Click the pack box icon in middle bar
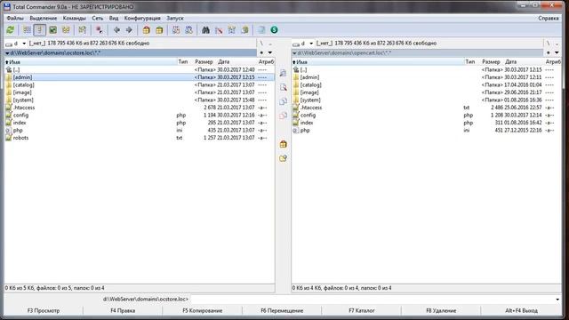This screenshot has height=320, width=569. [283, 144]
